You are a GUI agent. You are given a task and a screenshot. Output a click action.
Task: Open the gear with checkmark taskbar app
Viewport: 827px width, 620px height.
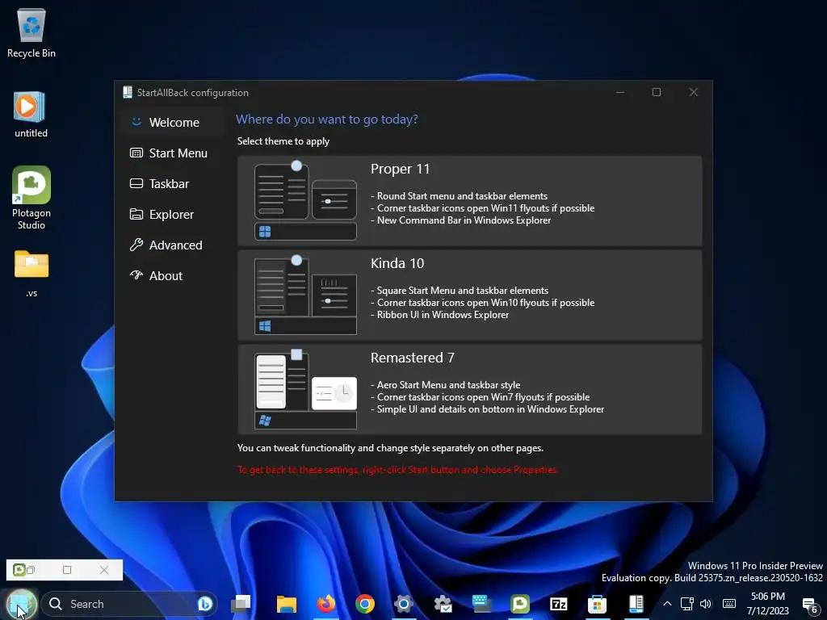coord(443,604)
